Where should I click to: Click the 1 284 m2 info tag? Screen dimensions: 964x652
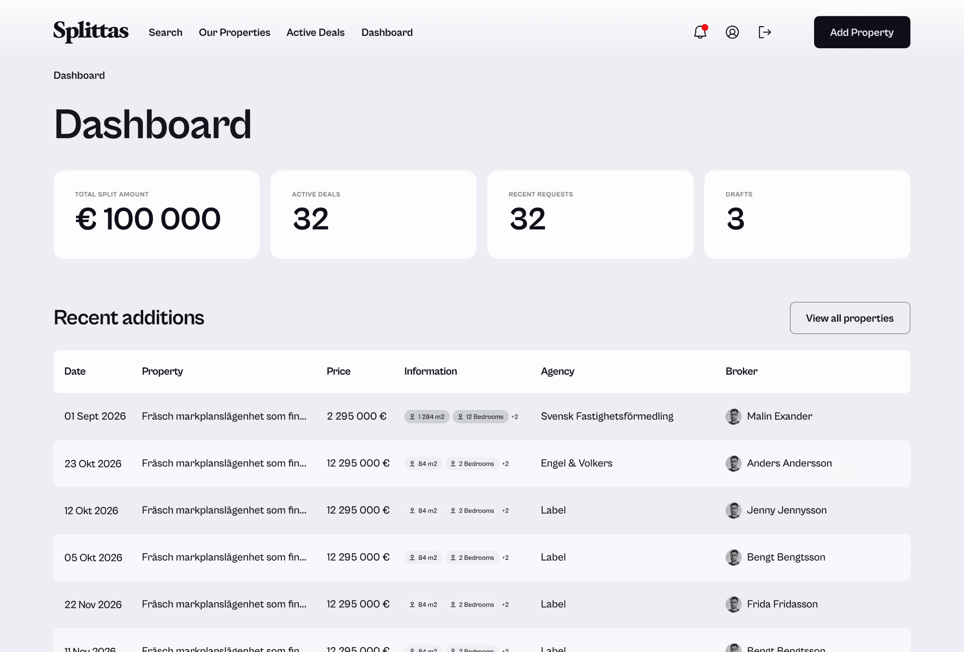427,417
